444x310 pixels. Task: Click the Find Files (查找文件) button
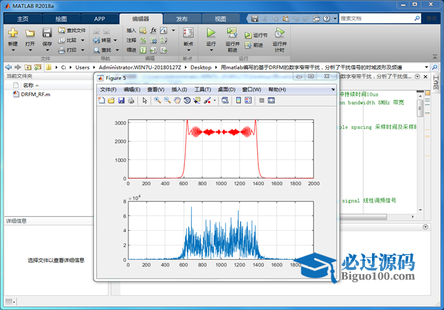(x=72, y=30)
